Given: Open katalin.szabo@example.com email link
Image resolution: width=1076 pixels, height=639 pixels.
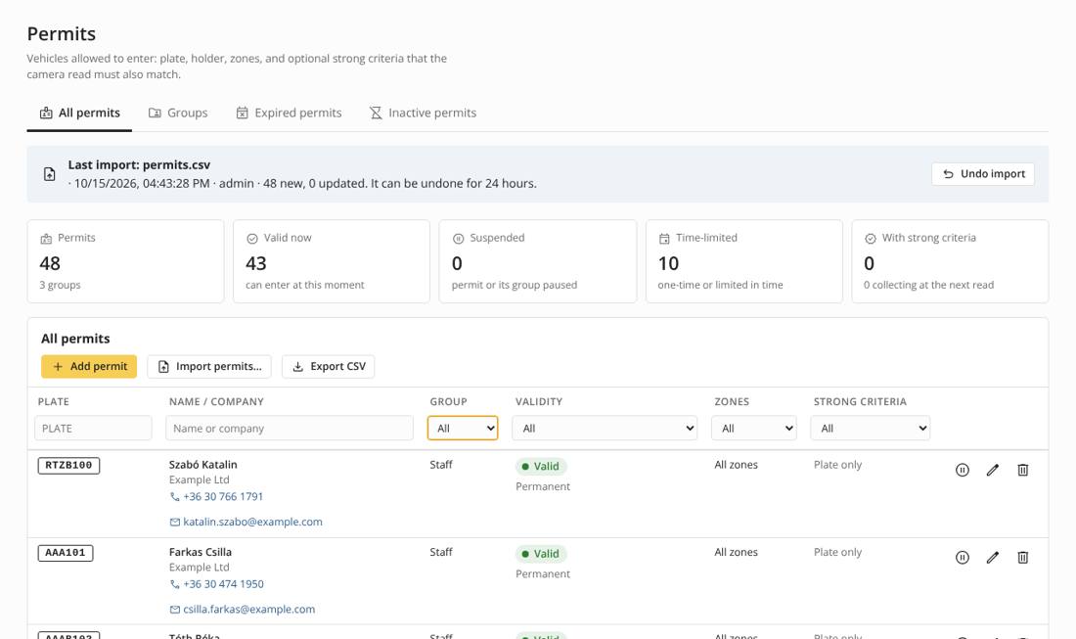Looking at the screenshot, I should pos(252,522).
